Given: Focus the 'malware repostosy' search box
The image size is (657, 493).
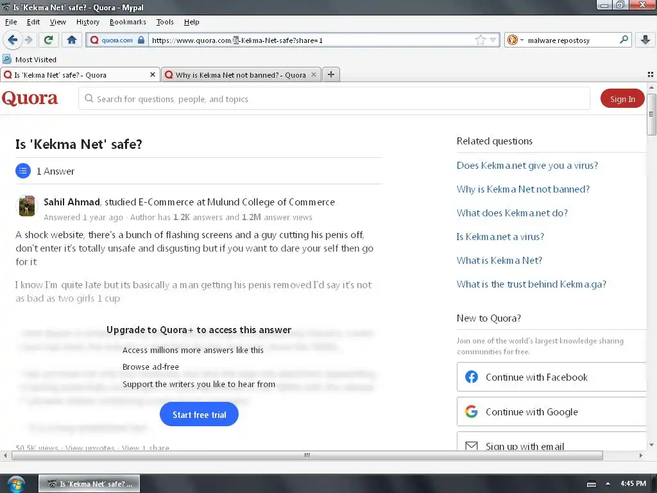Looking at the screenshot, I should [x=572, y=40].
